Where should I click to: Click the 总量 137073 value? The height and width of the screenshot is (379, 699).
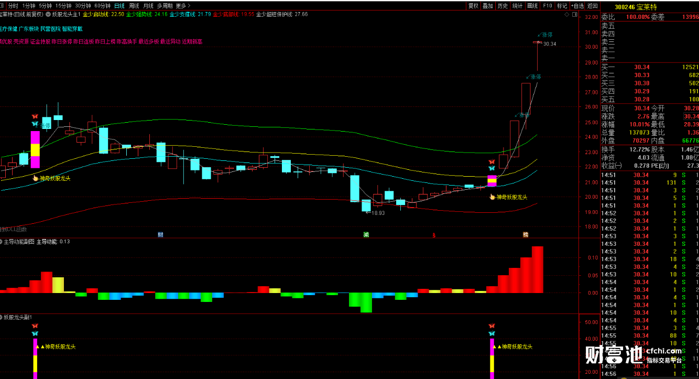click(638, 133)
